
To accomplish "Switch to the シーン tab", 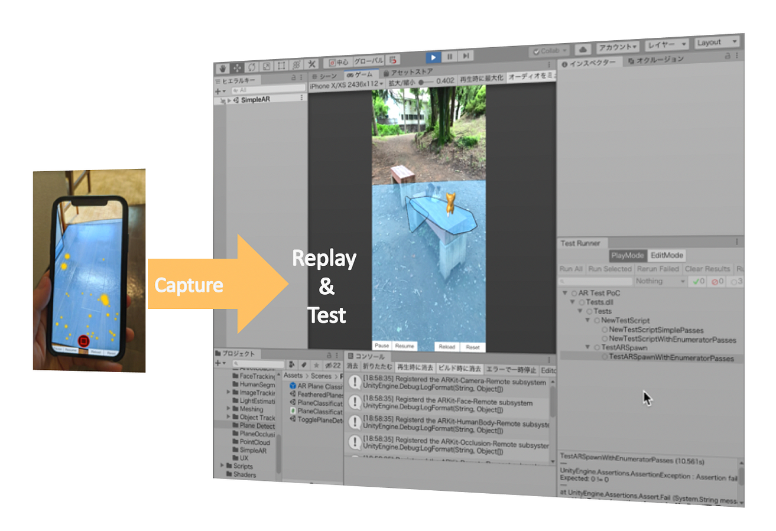I will coord(324,76).
